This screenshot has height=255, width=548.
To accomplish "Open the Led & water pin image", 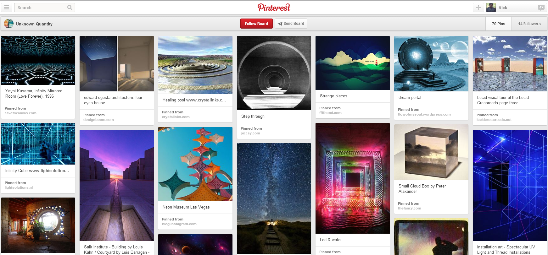I will coord(352,178).
